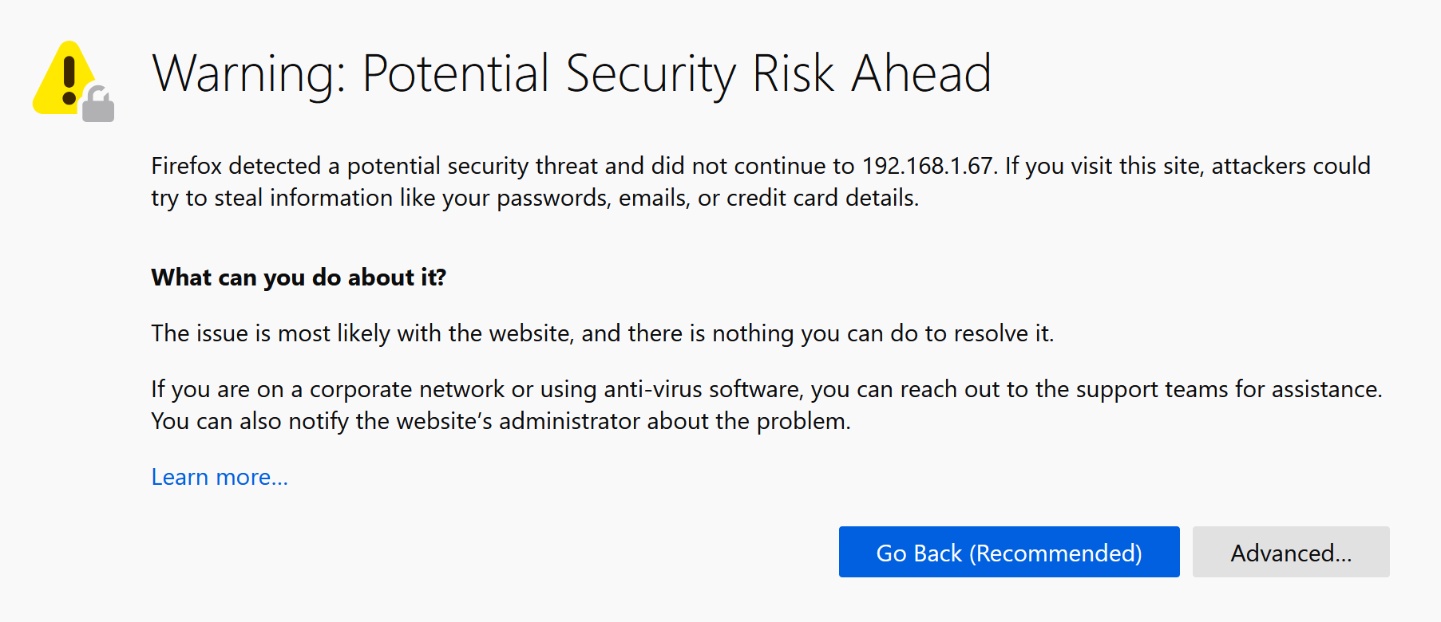Click the blue Learn more... text
This screenshot has width=1441, height=622.
click(220, 476)
